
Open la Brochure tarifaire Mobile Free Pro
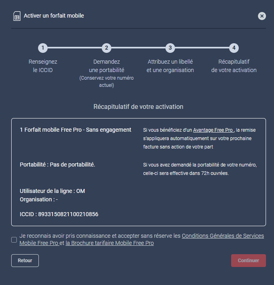click(x=109, y=243)
